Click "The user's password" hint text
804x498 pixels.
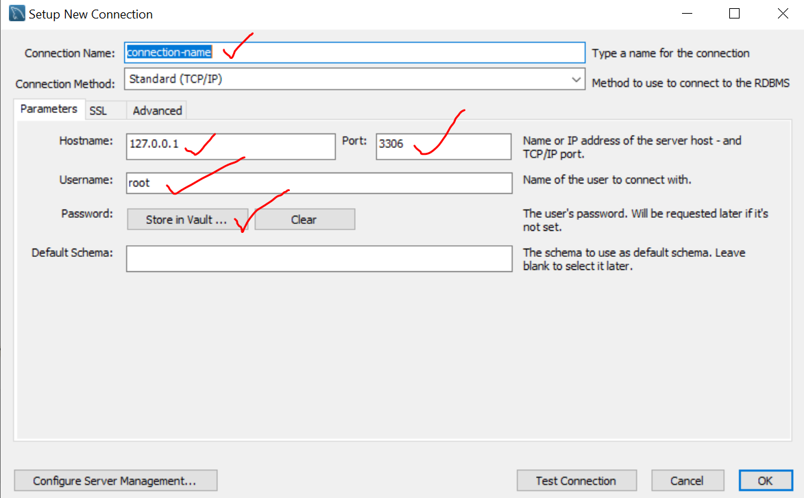(x=646, y=221)
